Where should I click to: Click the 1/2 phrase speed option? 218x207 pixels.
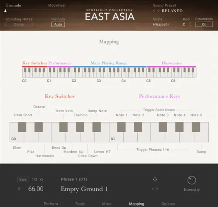pyautogui.click(x=35, y=179)
